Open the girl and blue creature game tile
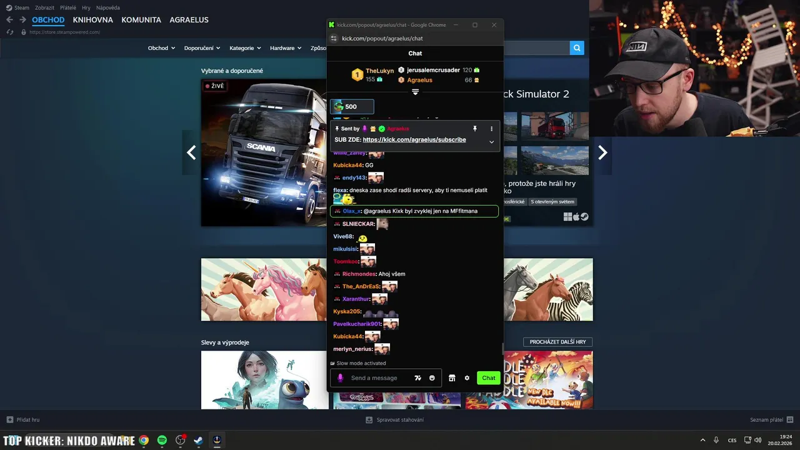This screenshot has width=800, height=450. click(x=265, y=380)
